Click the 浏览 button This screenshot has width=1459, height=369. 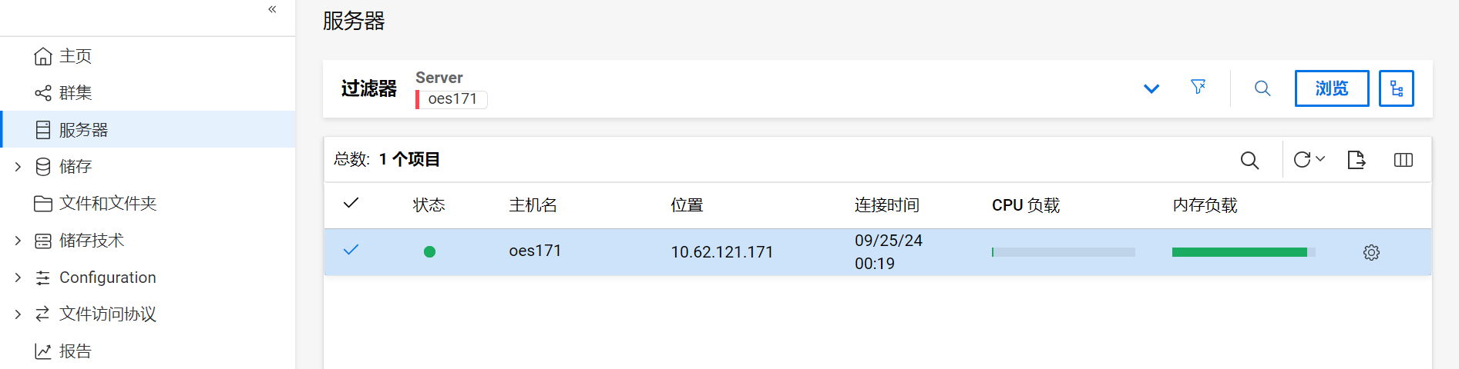[x=1331, y=88]
